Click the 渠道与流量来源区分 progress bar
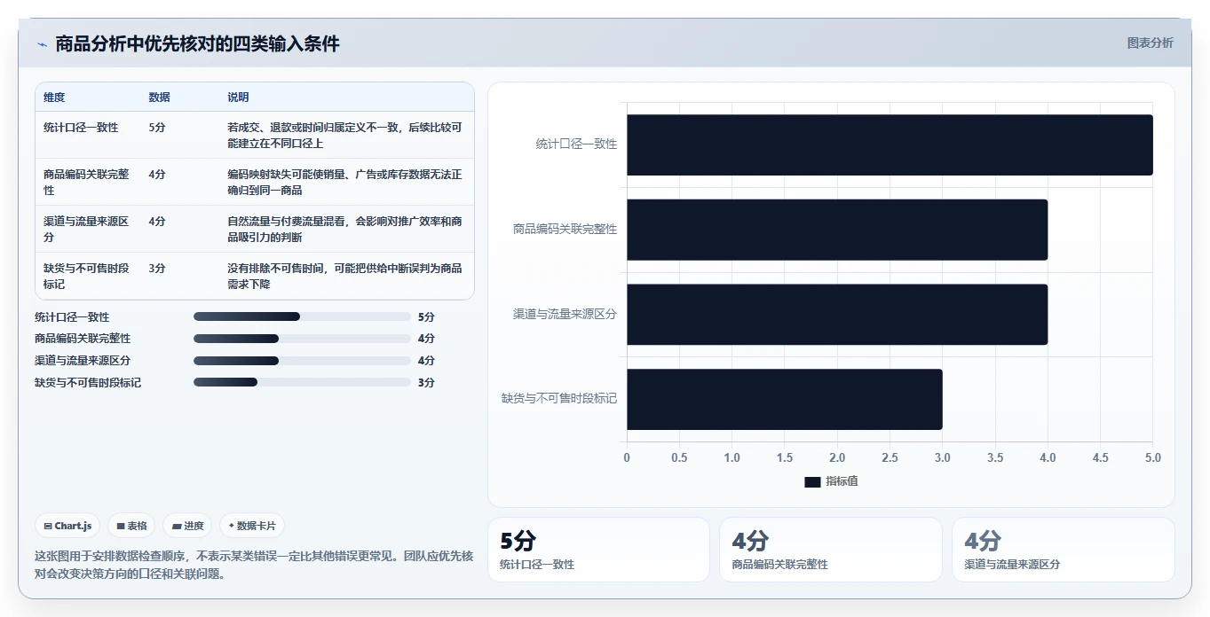Image resolution: width=1210 pixels, height=617 pixels. point(302,361)
